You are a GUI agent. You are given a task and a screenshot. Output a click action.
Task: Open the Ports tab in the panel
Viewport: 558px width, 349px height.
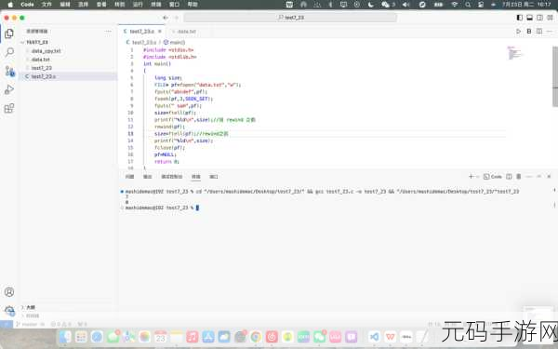[214, 176]
